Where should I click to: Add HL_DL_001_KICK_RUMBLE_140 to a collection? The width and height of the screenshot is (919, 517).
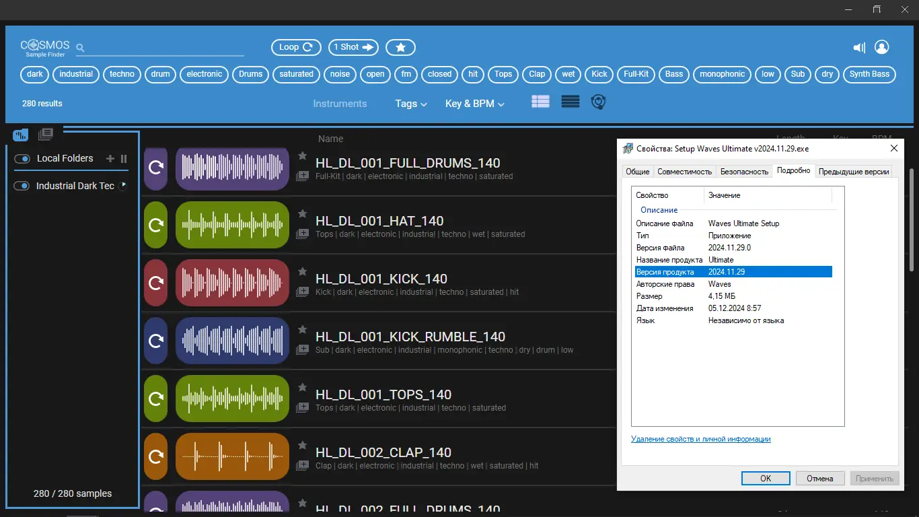coord(303,350)
